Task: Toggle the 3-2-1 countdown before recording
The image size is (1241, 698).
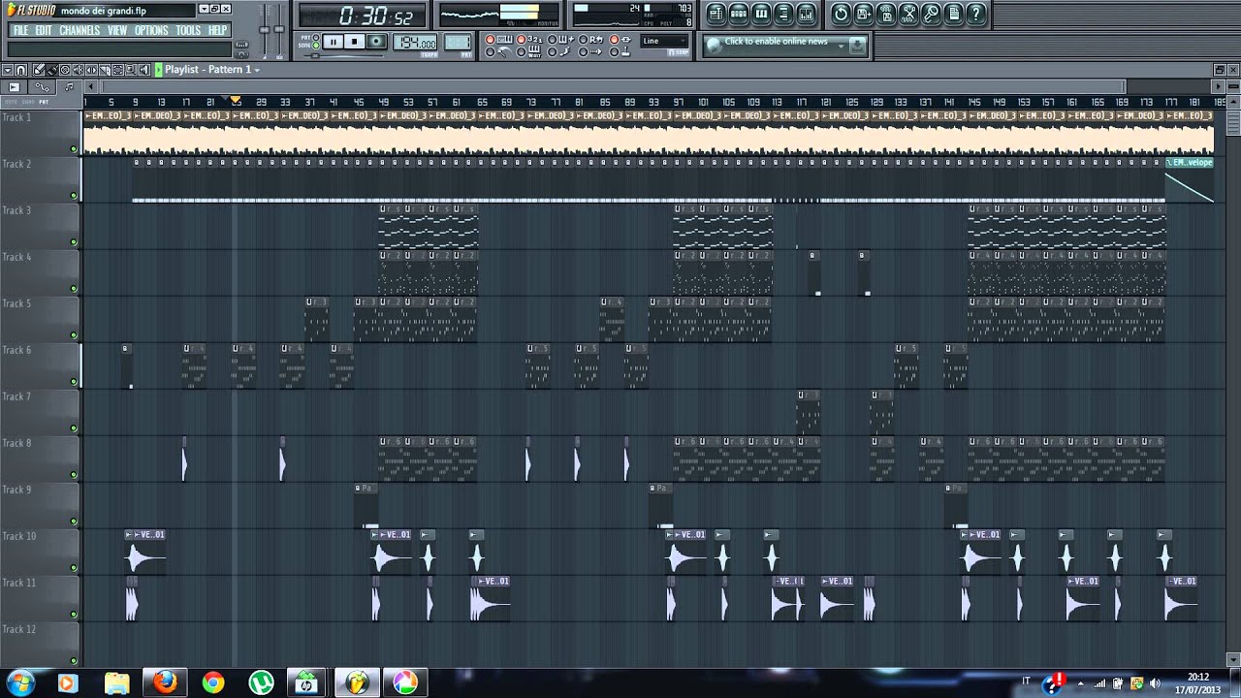Action: point(521,40)
